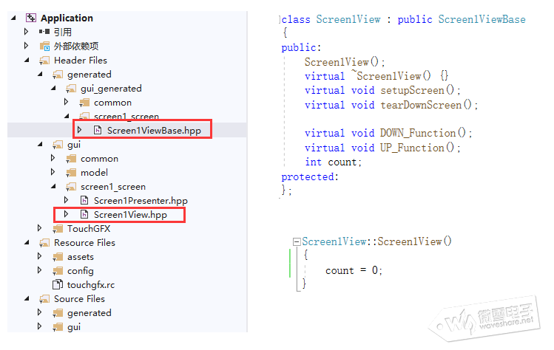Image resolution: width=554 pixels, height=350 pixels.
Task: Click the Header Files filter folder icon
Action: 44,61
